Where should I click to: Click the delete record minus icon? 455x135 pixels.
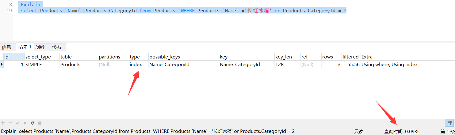click(10, 123)
